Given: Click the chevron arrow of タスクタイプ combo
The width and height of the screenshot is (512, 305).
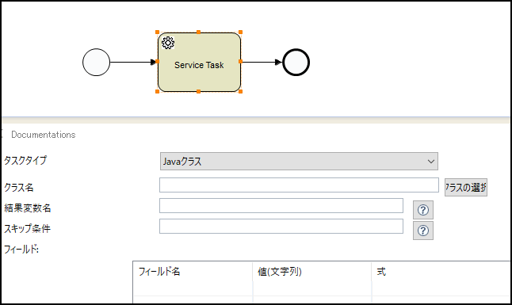Looking at the screenshot, I should 431,162.
